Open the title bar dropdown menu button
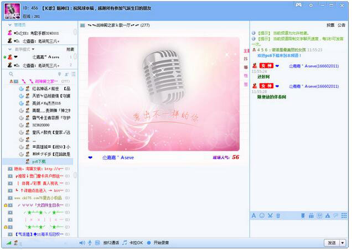 [x=311, y=5]
